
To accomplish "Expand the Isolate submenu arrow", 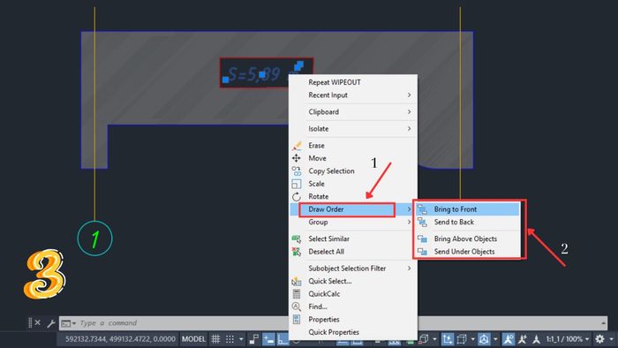I will (409, 129).
